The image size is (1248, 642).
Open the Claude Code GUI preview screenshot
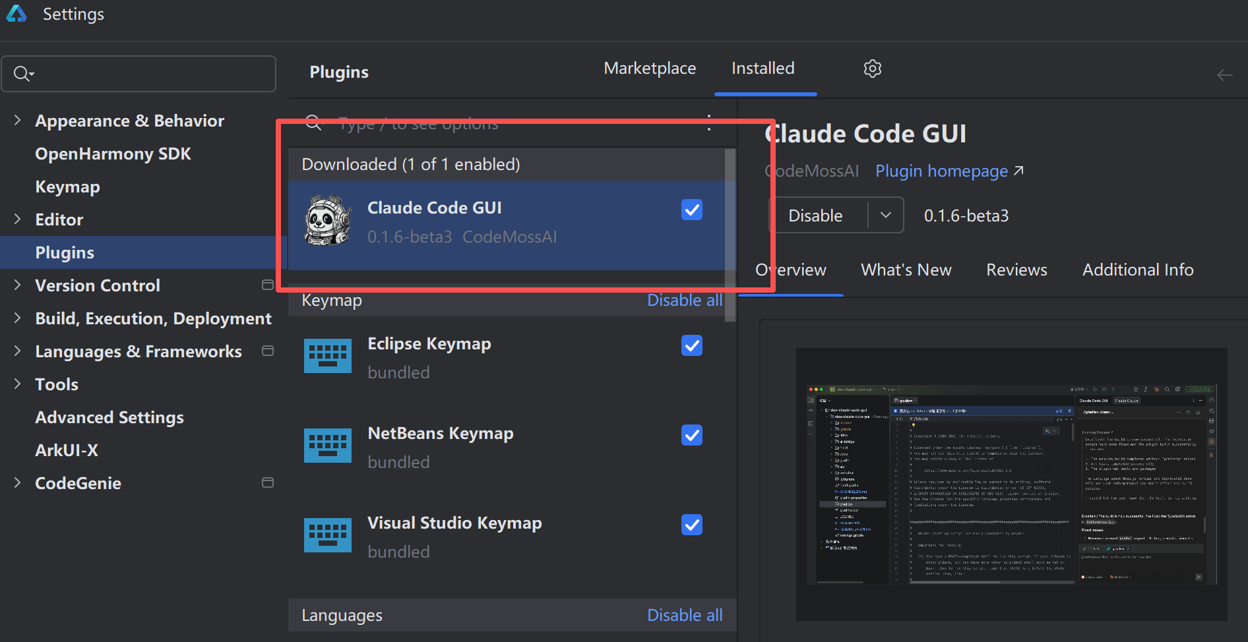(x=1011, y=484)
